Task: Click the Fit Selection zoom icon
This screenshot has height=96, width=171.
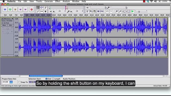Action: coord(124,11)
